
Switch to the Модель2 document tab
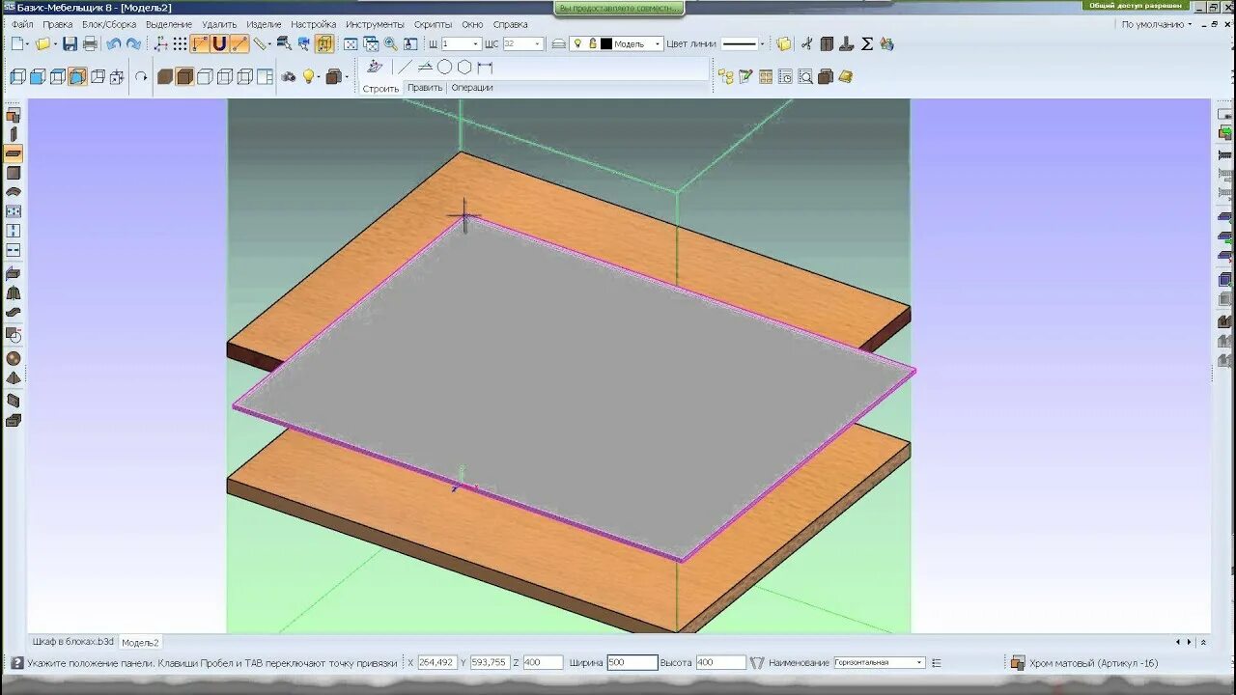click(140, 642)
